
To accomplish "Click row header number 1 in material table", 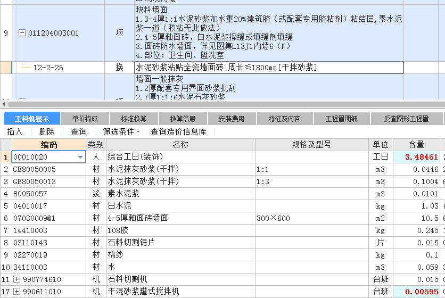I will click(x=6, y=157).
